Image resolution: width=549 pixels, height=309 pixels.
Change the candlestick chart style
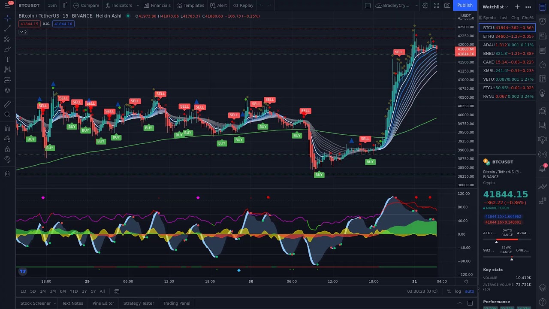coord(65,5)
